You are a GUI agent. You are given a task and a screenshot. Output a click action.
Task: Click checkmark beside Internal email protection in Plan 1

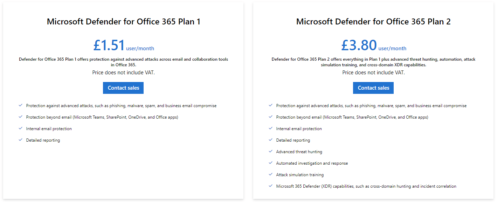click(21, 128)
